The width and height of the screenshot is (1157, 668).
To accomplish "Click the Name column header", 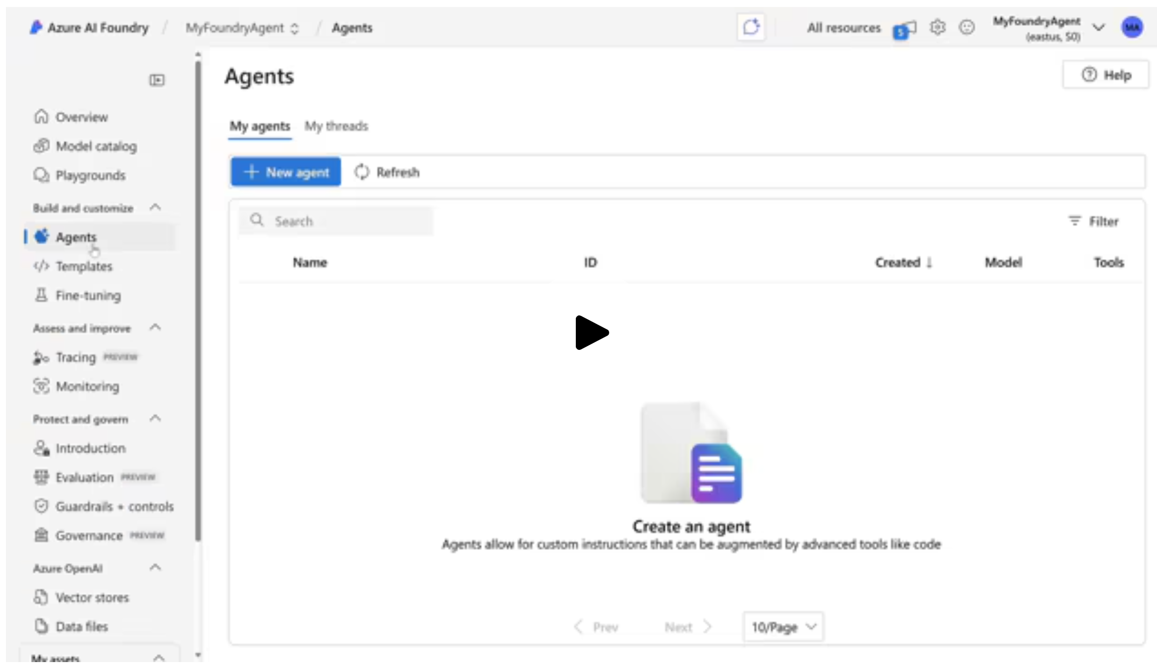I will (x=310, y=263).
